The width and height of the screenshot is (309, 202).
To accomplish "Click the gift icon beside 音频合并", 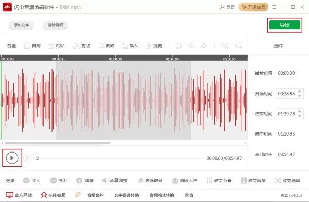I will point(78,195).
